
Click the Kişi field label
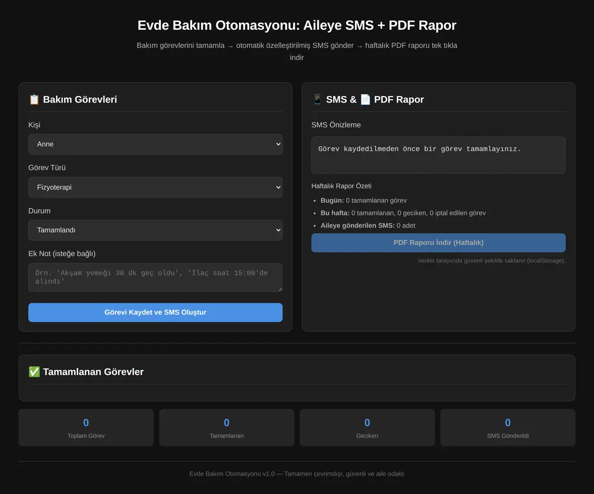click(x=34, y=125)
